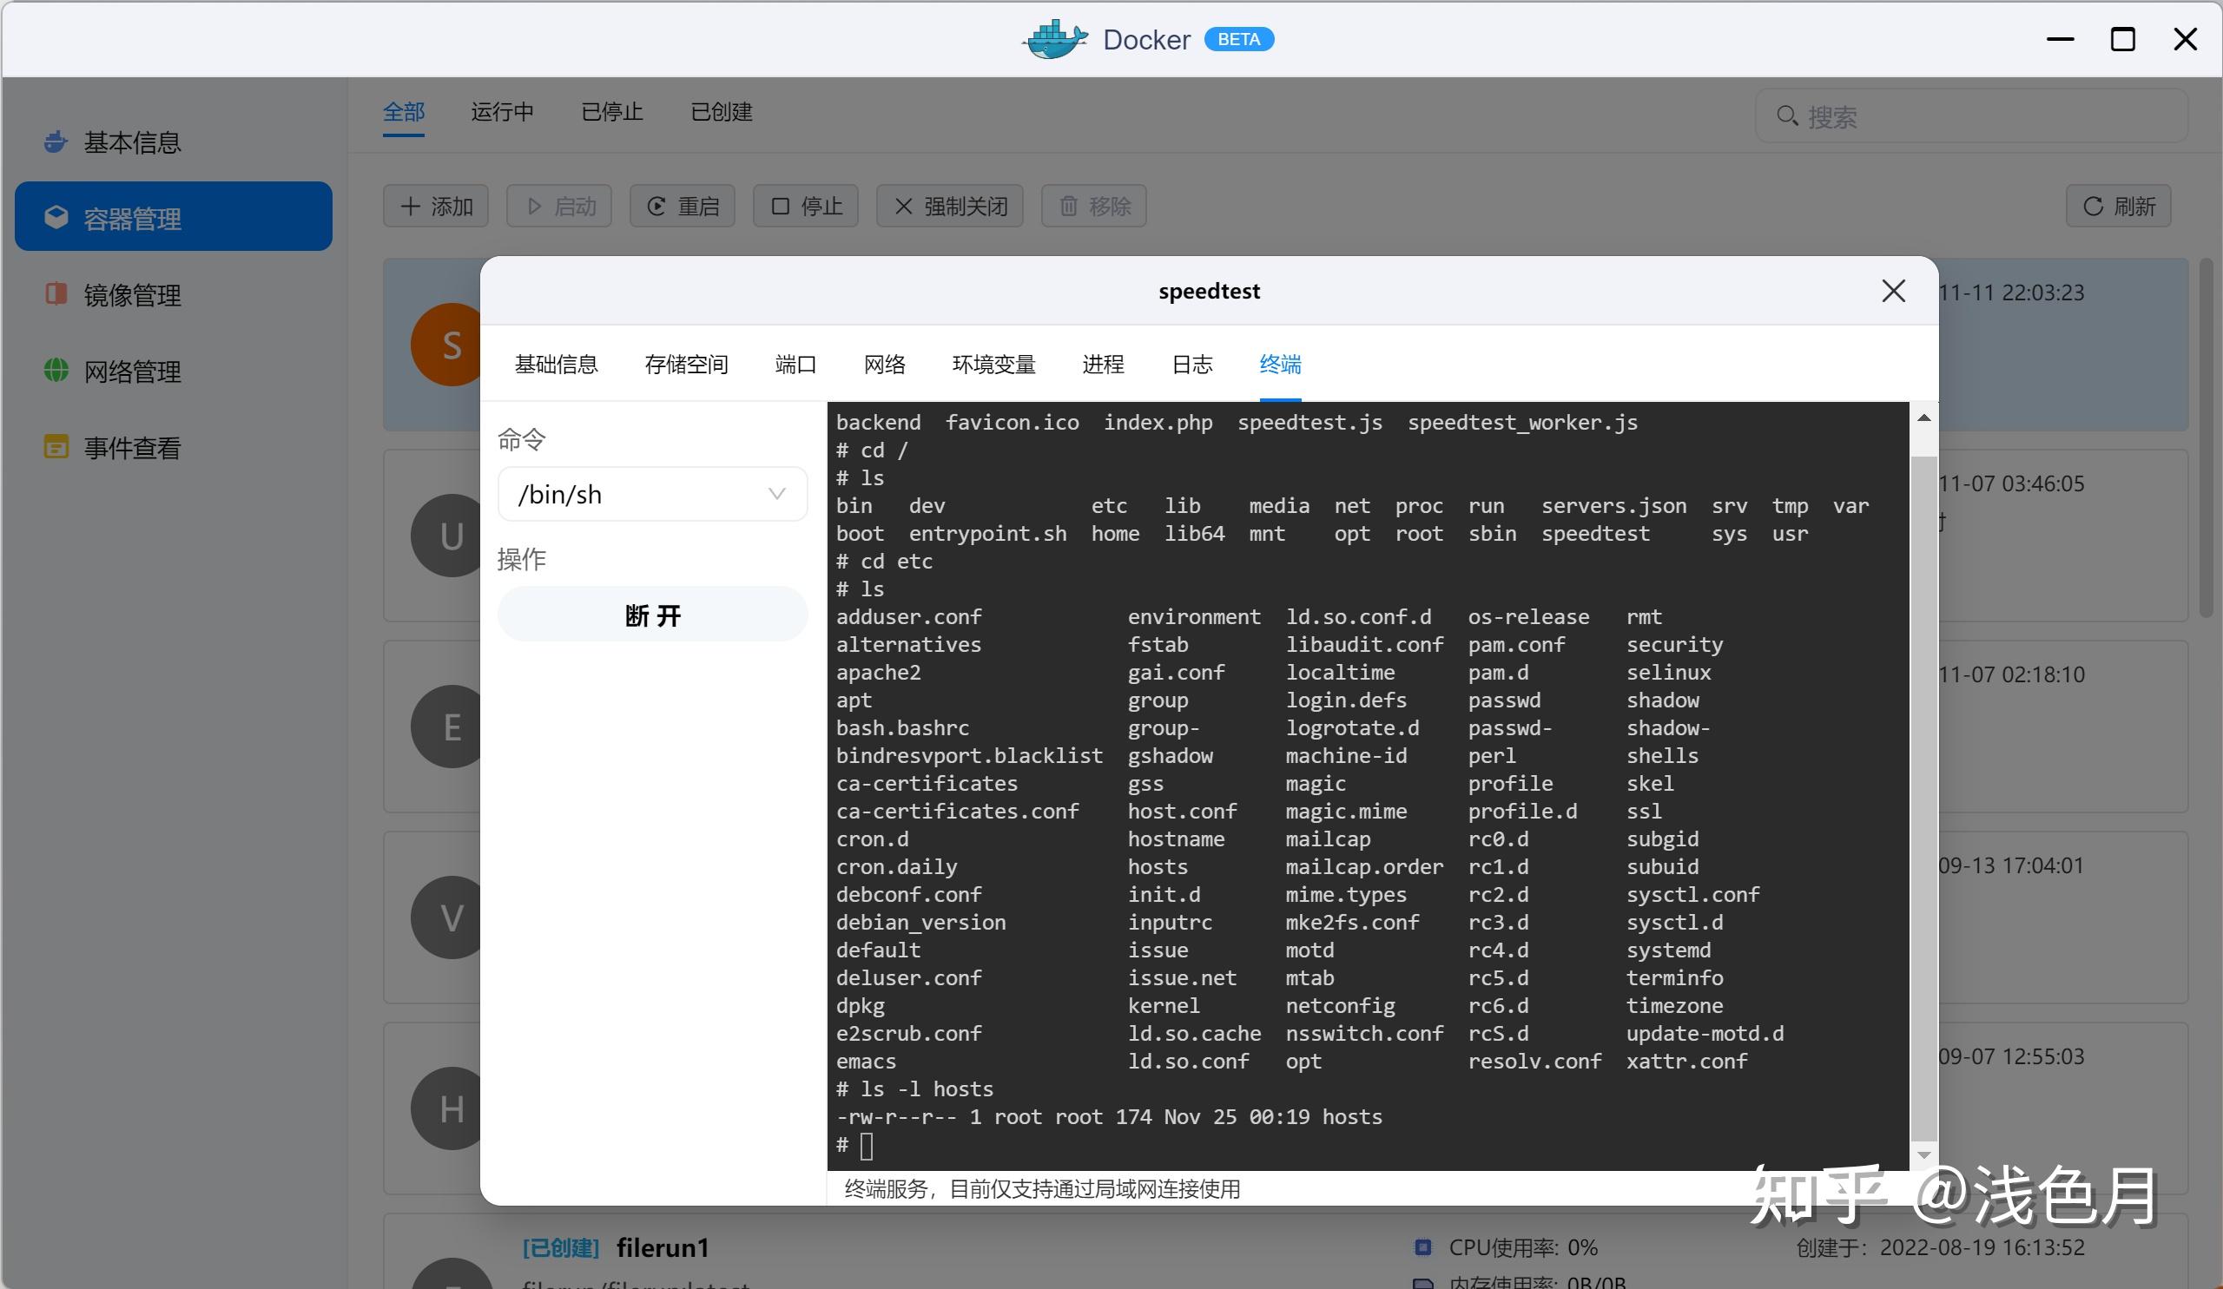Click the 添加 plus icon to add a container
Image resolution: width=2223 pixels, height=1289 pixels.
coord(410,206)
